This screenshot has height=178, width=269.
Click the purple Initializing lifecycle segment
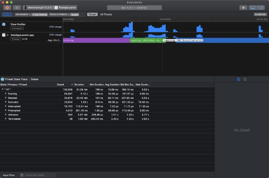pyautogui.click(x=96, y=40)
